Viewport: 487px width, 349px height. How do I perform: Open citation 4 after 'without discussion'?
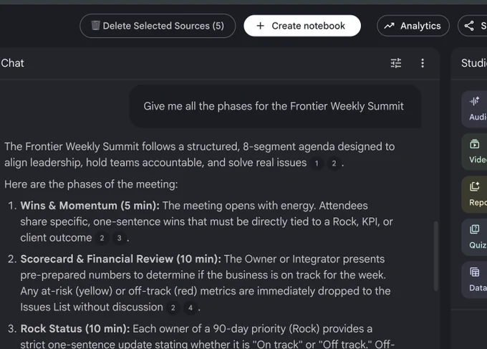click(191, 307)
